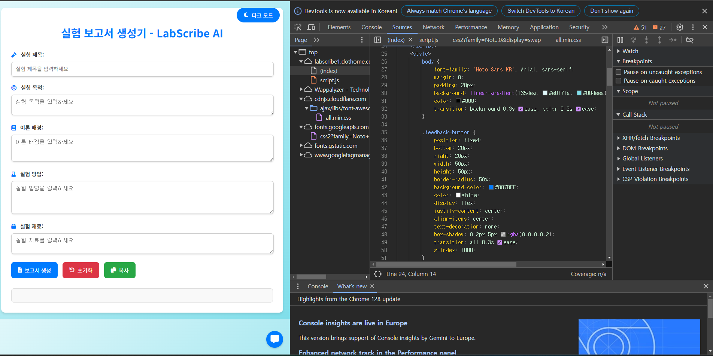
Task: Click into the 실험 목적 textarea
Action: pos(142,105)
